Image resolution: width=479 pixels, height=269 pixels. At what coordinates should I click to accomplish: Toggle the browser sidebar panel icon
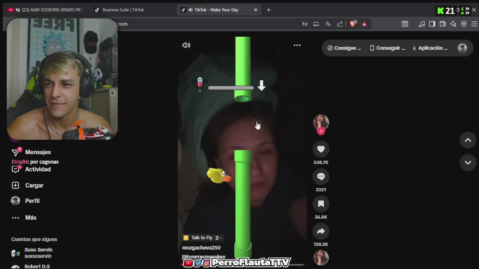pos(432,24)
